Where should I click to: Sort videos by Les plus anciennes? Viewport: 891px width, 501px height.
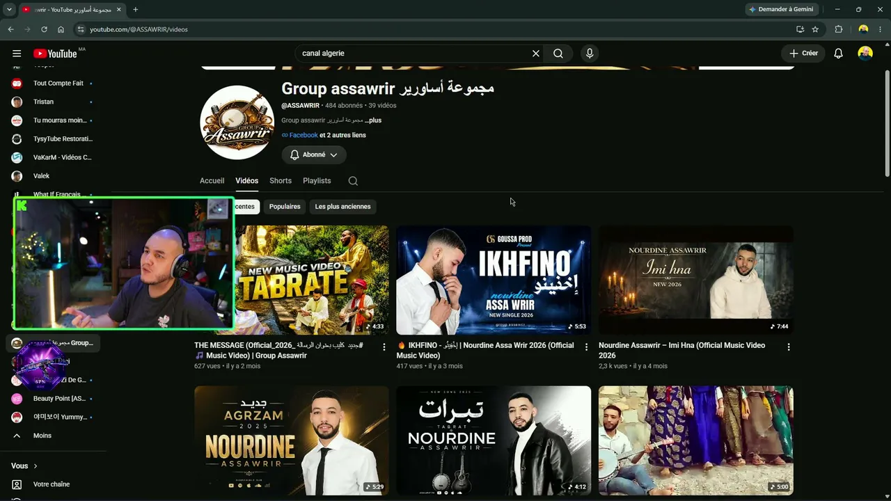[x=342, y=207]
